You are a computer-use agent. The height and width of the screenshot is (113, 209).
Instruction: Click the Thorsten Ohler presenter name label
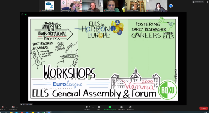pos(26,104)
